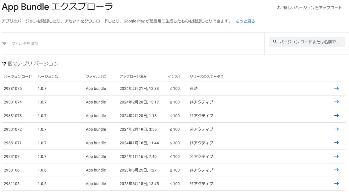Viewport: 349px width, 192px height.
Task: Click the App Bundle エクスプローラ page title
Action: coord(57,7)
